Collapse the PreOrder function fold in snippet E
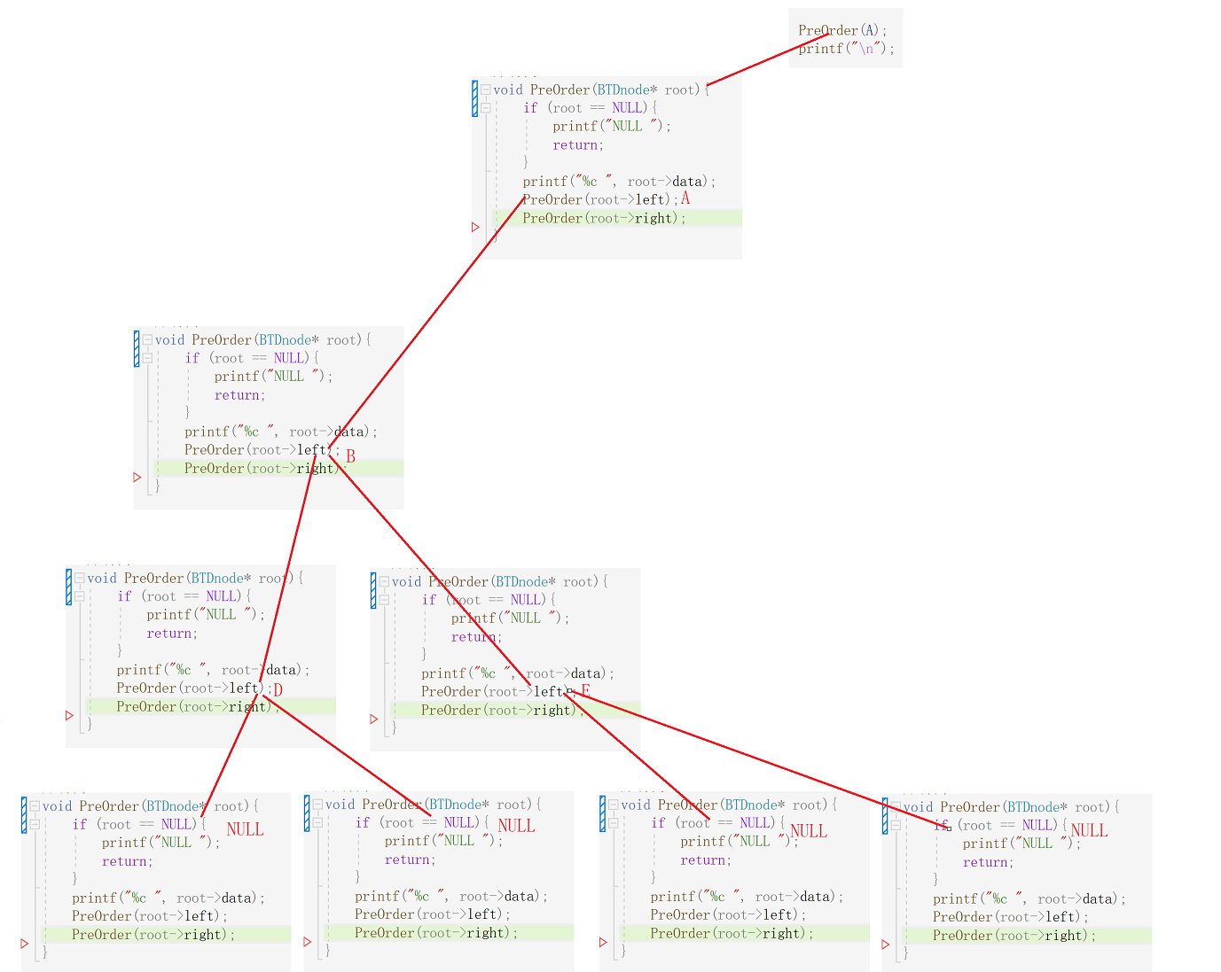1221x972 pixels. (384, 581)
